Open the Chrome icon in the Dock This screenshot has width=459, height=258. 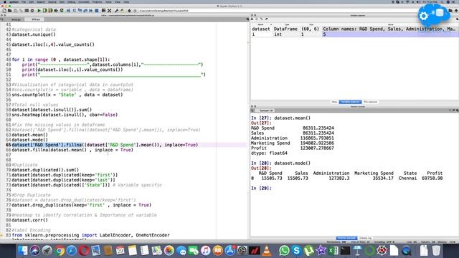click(60, 251)
